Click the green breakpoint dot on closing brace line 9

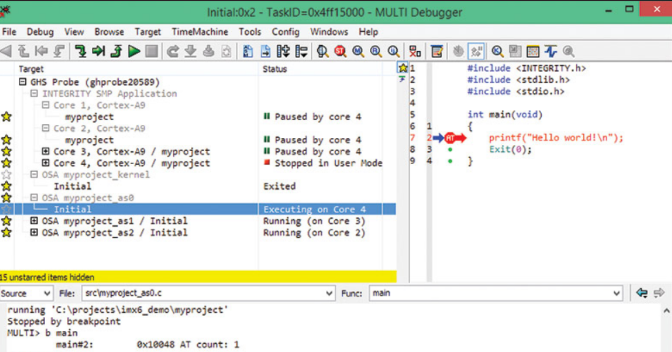click(x=450, y=161)
